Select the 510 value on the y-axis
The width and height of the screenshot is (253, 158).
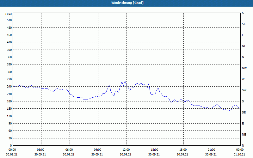(9, 20)
